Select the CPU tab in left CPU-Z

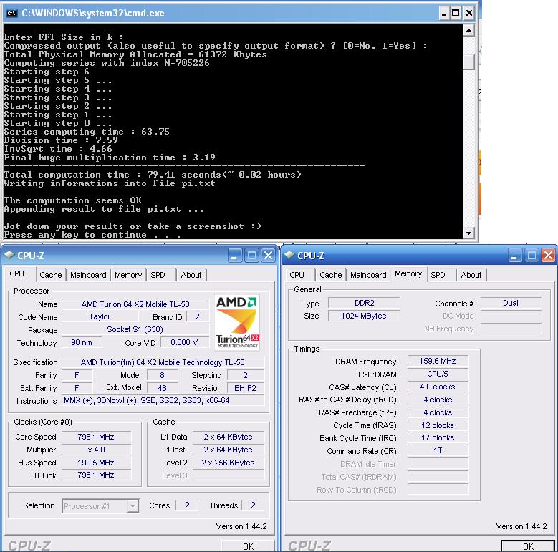(x=16, y=274)
